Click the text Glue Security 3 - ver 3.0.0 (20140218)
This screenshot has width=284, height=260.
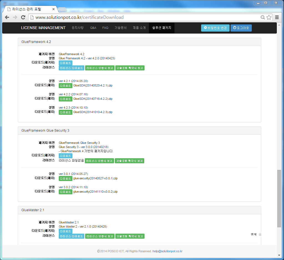(83, 147)
